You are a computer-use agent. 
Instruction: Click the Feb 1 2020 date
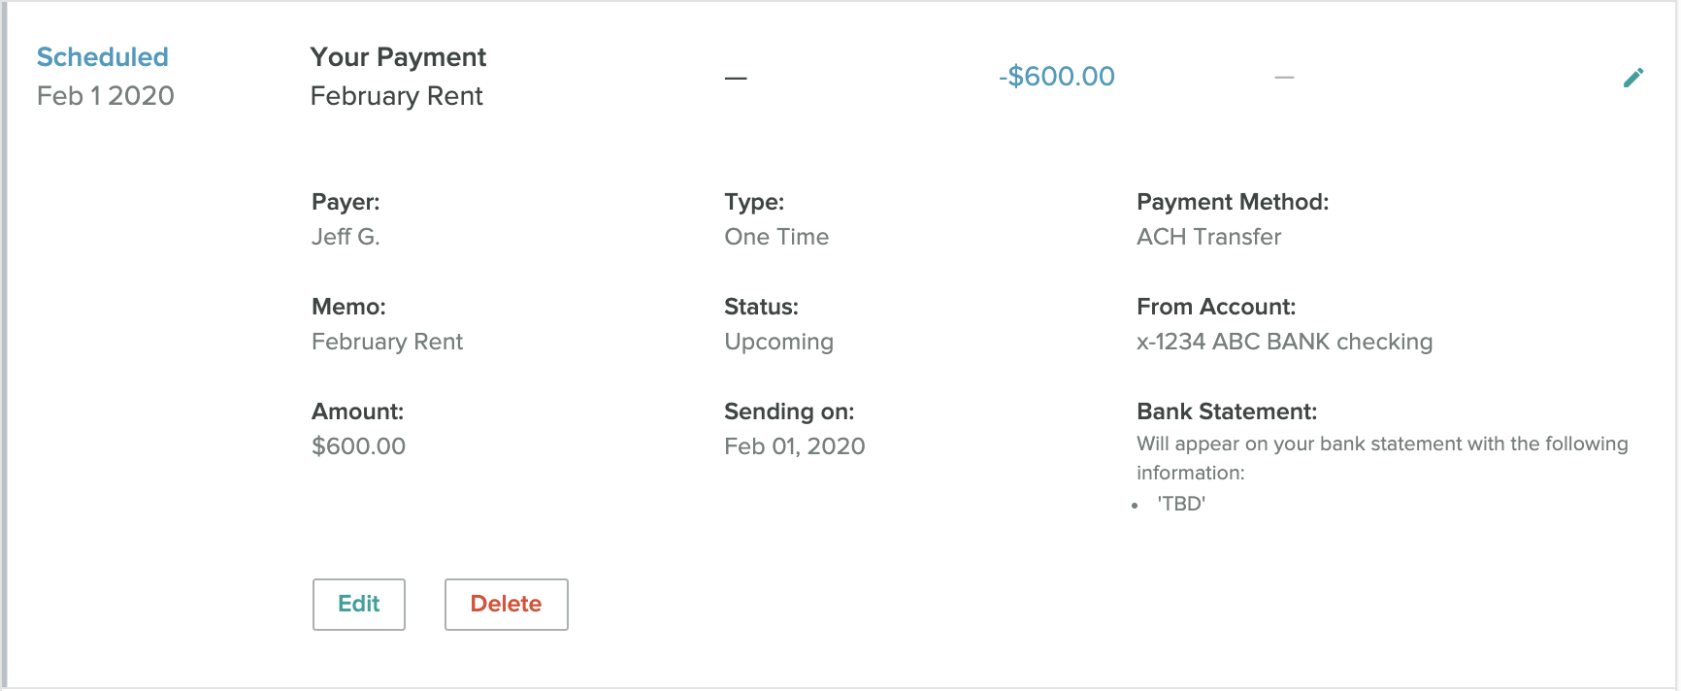[x=106, y=96]
